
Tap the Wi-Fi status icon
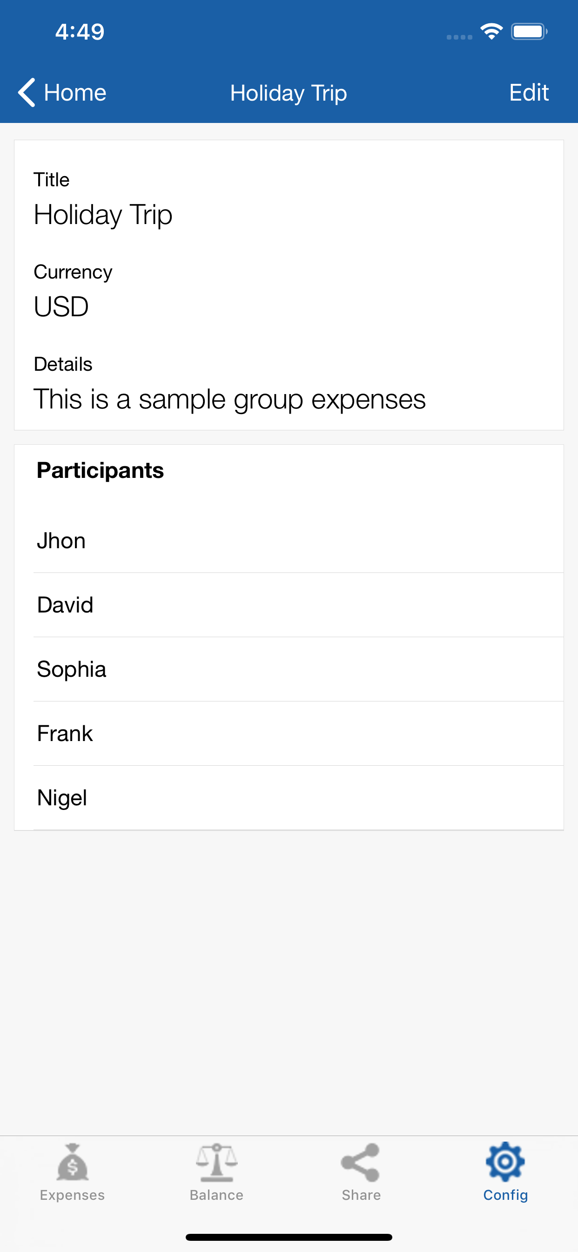pos(491,32)
